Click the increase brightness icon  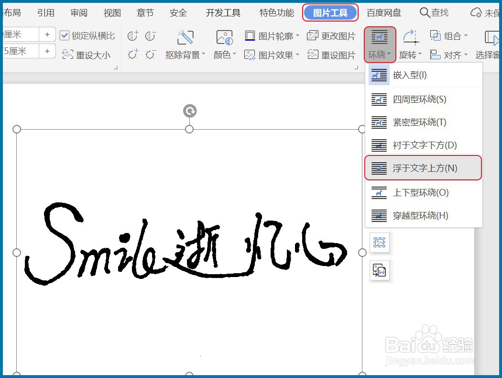click(x=132, y=55)
